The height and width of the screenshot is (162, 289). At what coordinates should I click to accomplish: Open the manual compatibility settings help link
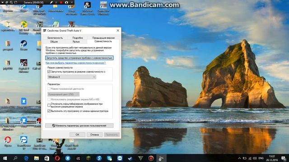[x=75, y=63]
